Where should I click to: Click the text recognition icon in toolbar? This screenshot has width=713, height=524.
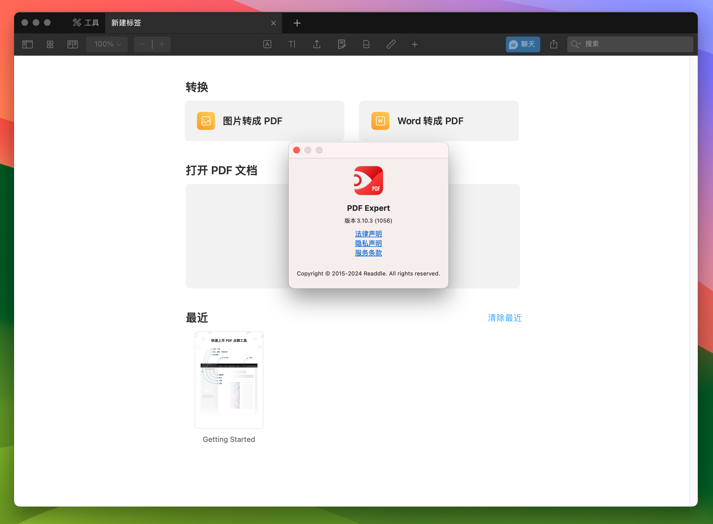point(266,44)
